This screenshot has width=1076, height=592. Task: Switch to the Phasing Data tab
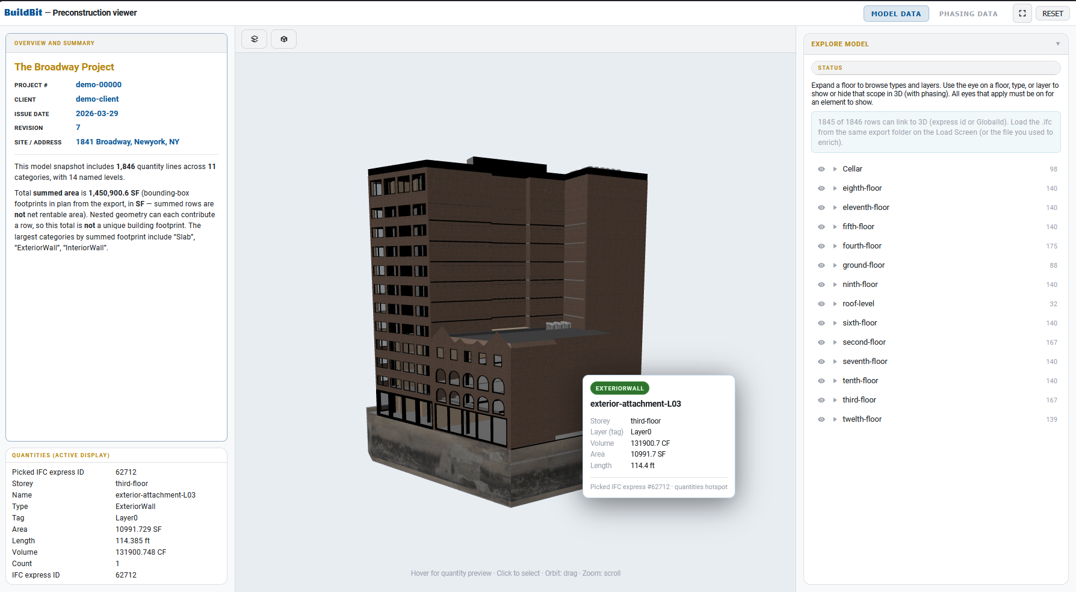[968, 14]
